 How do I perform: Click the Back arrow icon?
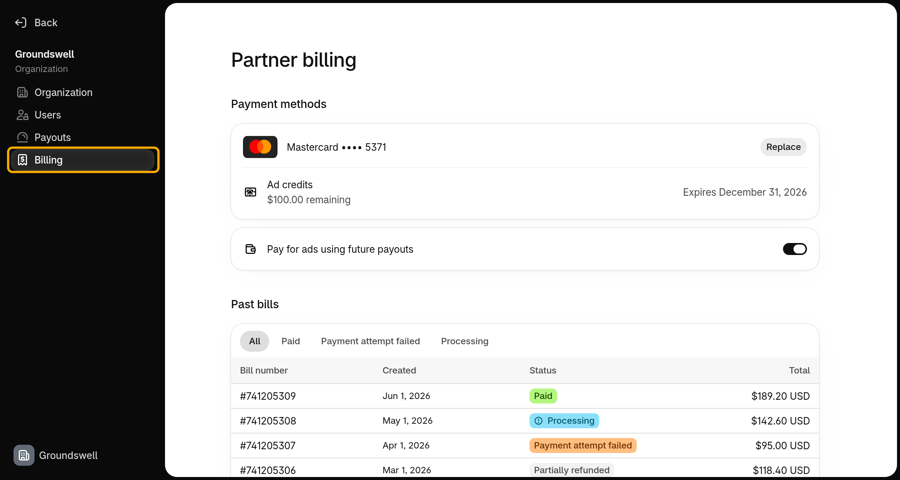point(21,22)
